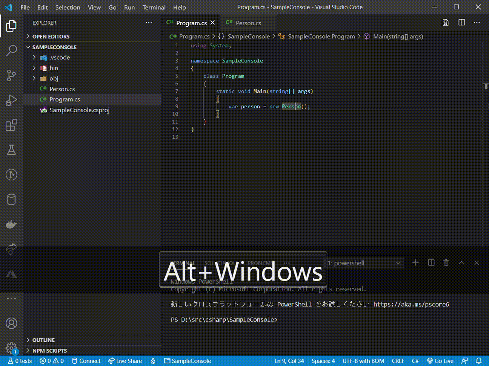489x366 pixels.
Task: Open the Edit menu
Action: tap(43, 7)
